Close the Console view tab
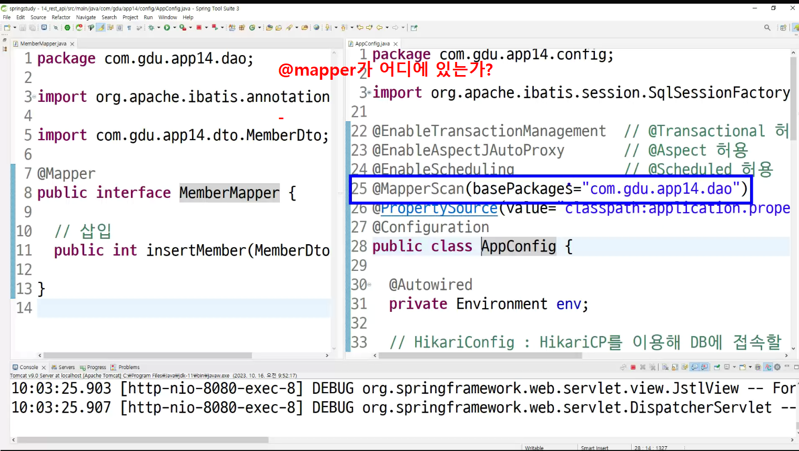799x451 pixels. tap(44, 368)
